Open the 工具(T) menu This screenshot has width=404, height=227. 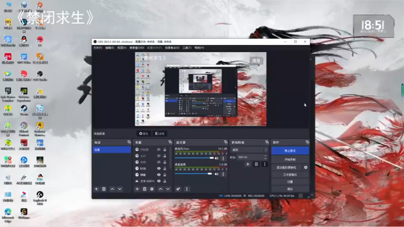click(187, 48)
